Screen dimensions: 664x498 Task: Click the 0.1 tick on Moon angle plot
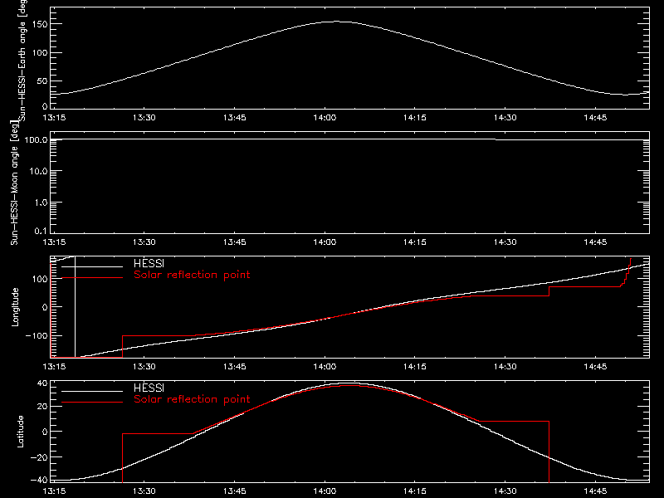tap(41, 231)
